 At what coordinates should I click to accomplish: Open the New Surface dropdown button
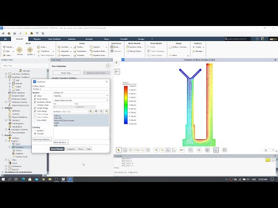tap(61, 142)
